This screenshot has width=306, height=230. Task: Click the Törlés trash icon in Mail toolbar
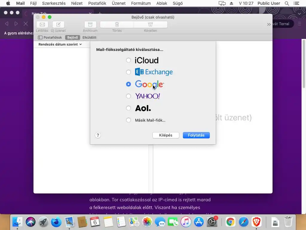click(x=117, y=25)
